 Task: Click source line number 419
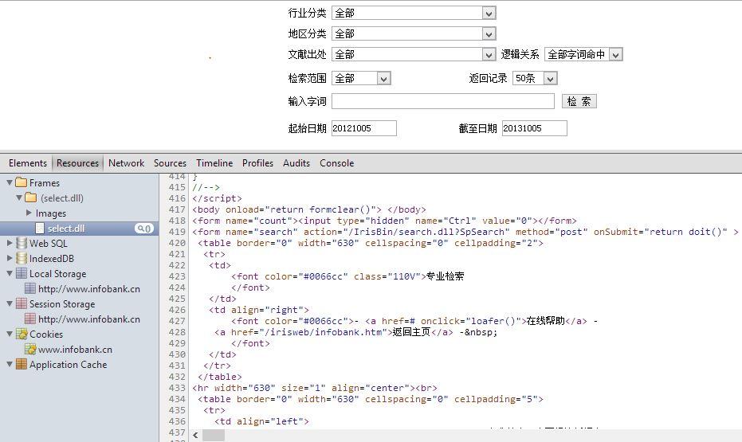177,232
